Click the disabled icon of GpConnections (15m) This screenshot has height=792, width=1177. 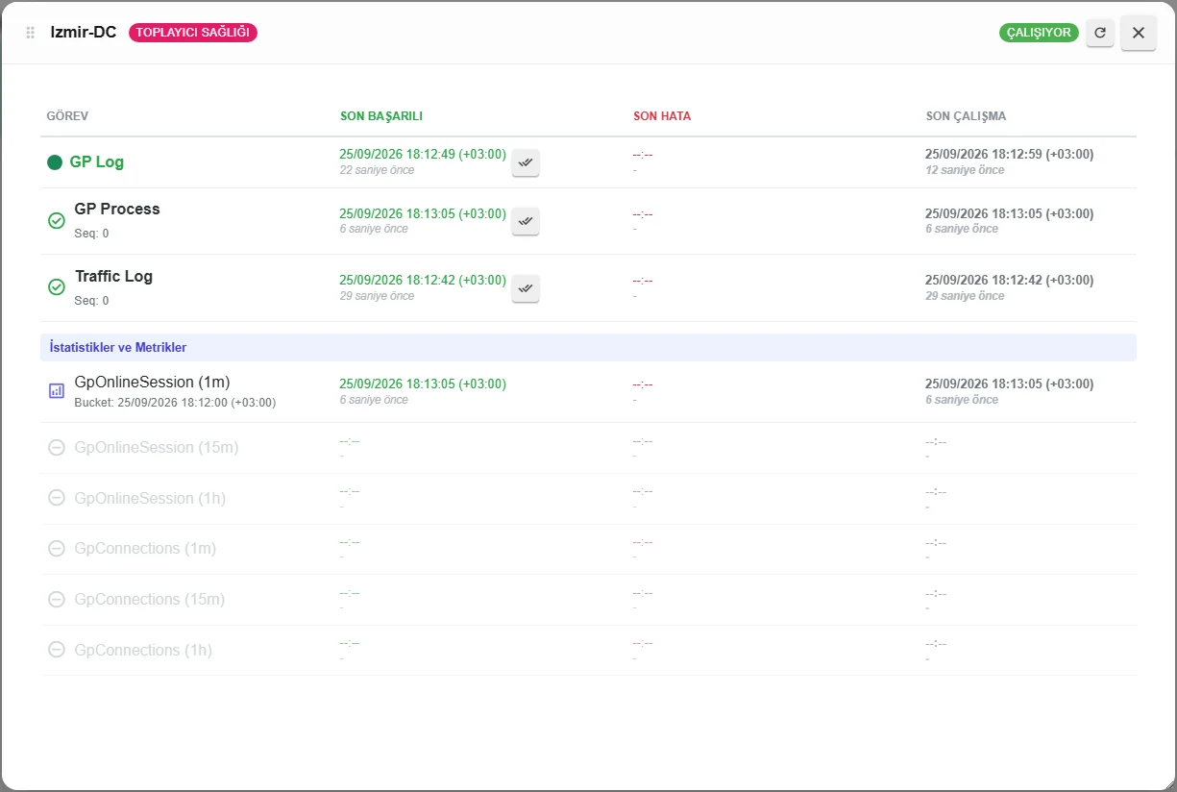coord(57,599)
